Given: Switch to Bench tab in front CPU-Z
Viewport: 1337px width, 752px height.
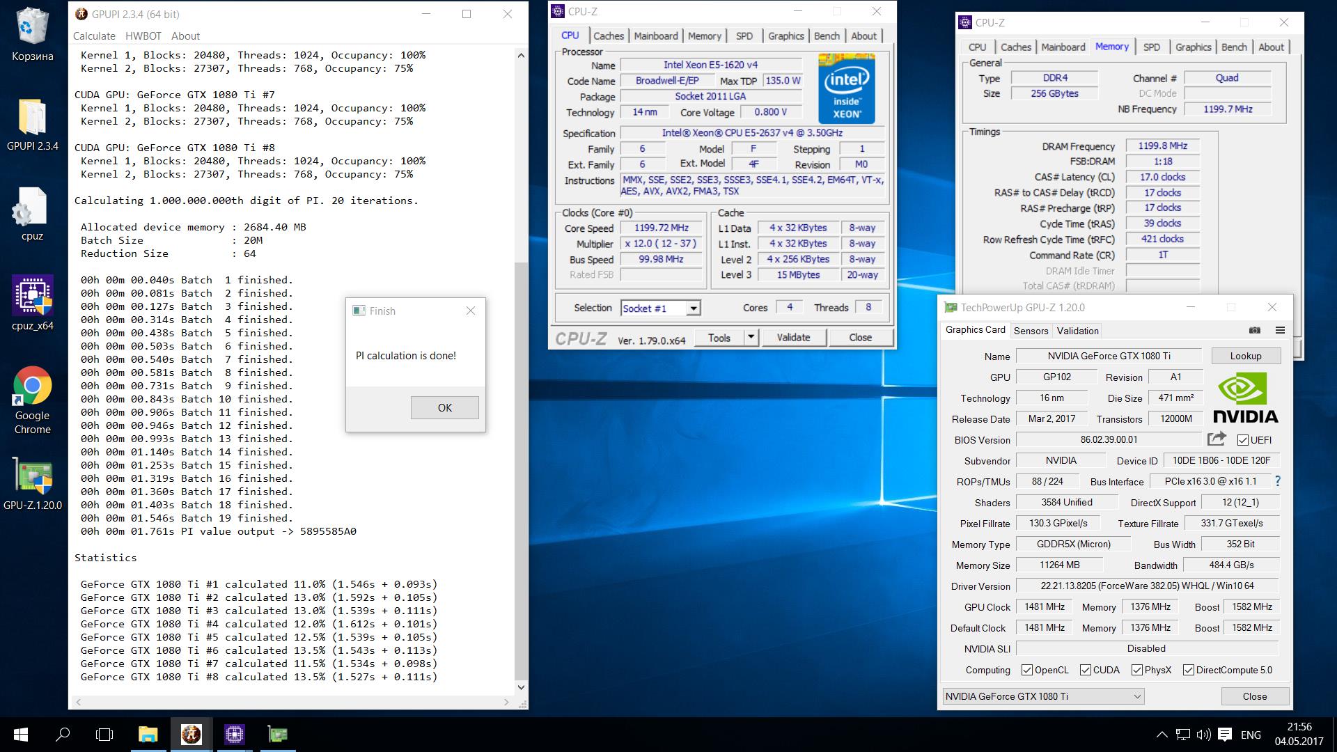Looking at the screenshot, I should pos(827,36).
